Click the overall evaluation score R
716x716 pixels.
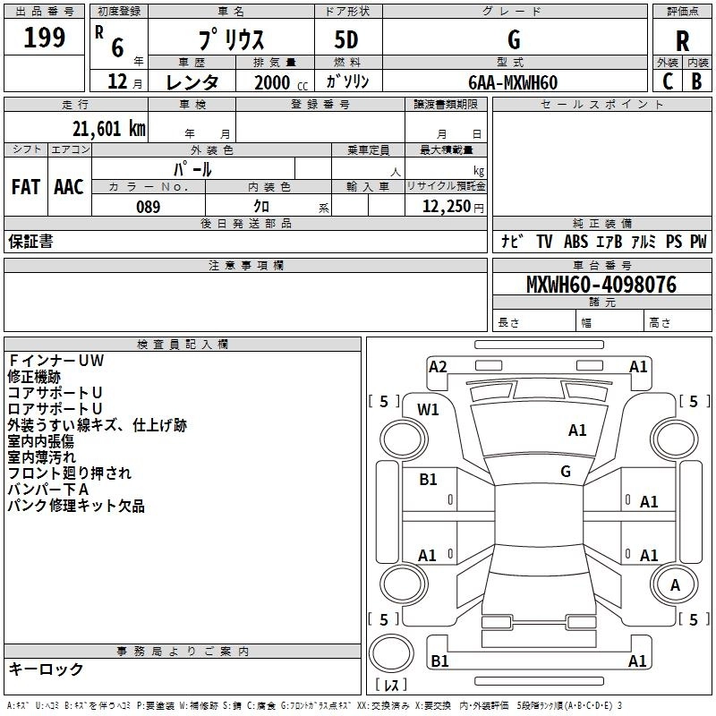pyautogui.click(x=682, y=41)
